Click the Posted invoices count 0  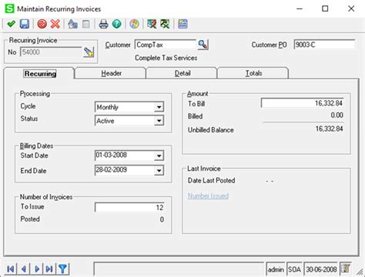[x=162, y=219]
